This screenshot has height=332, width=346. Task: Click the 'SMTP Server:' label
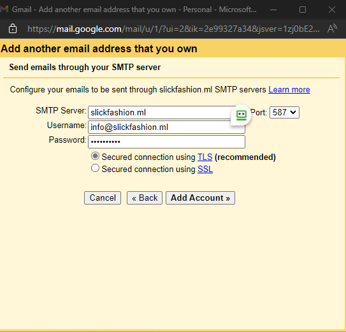(x=61, y=110)
